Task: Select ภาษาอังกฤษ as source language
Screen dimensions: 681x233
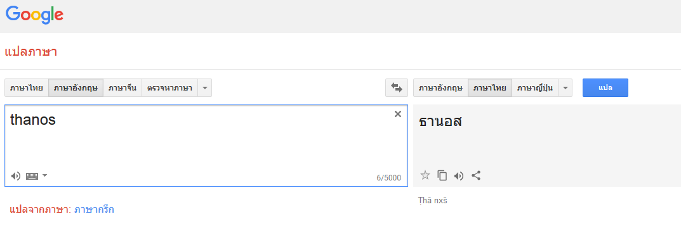Action: point(76,88)
